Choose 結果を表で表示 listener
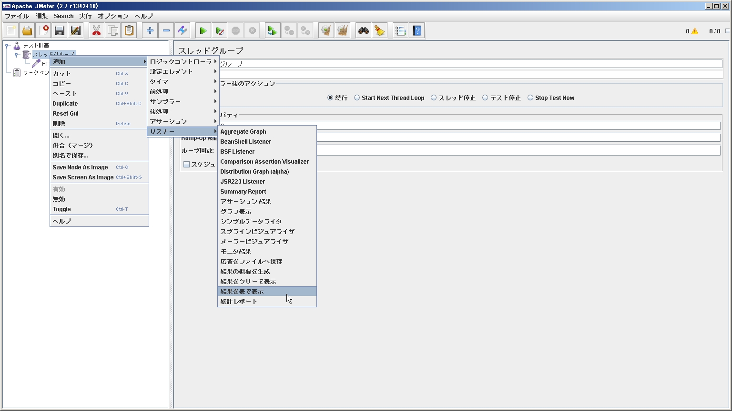 (x=267, y=292)
